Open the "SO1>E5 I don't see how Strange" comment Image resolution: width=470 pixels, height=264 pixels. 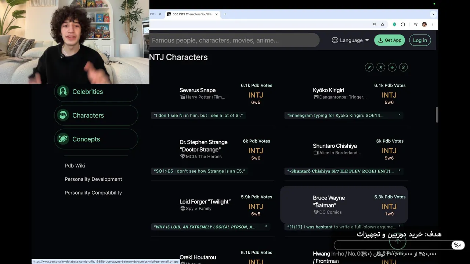click(199, 171)
